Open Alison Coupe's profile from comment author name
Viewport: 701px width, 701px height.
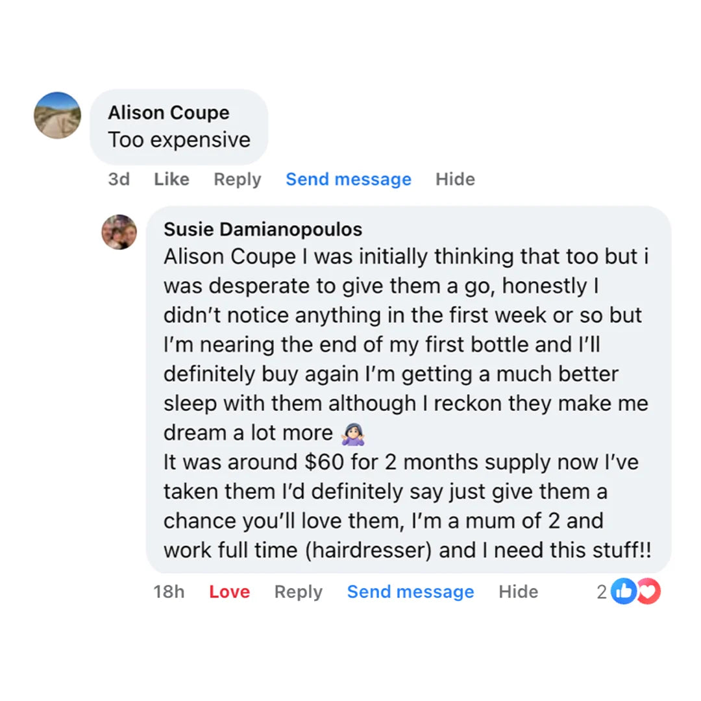point(168,112)
